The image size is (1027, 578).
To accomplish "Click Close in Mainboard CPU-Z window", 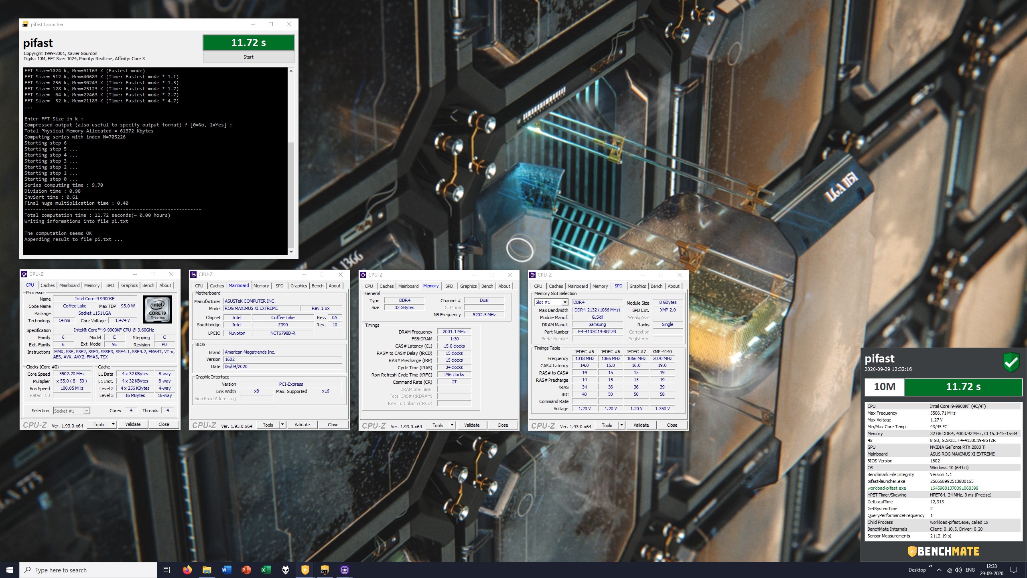I will (x=333, y=425).
